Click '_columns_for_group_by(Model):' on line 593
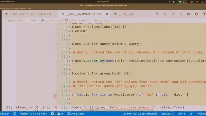Screen dimensions: 206x116 103,73
